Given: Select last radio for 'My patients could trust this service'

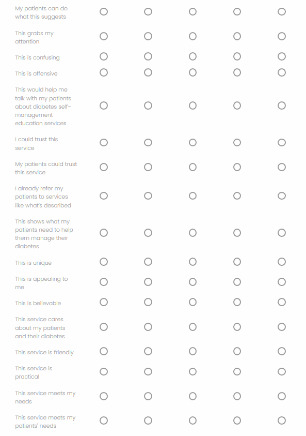Looking at the screenshot, I should click(282, 167).
